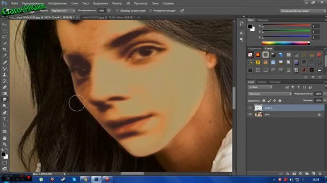This screenshot has width=327, height=183.
Task: Hide the Фон background layer eye
Action: tap(250, 114)
